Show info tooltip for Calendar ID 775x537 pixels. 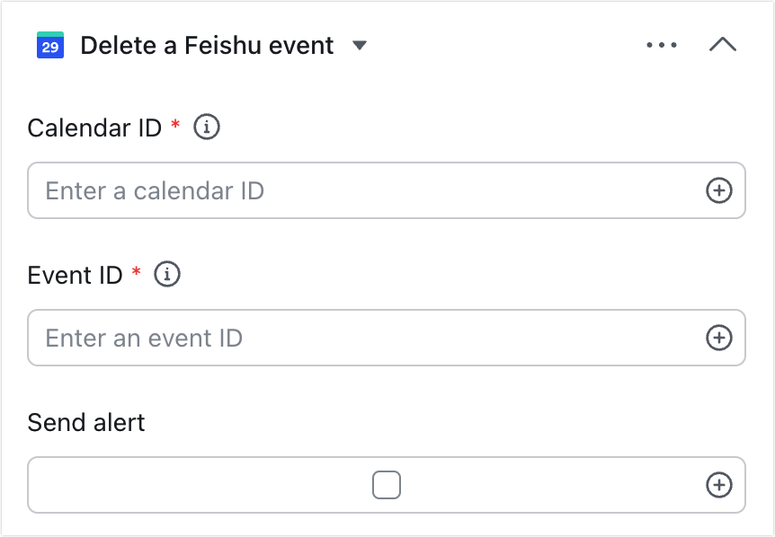tap(207, 128)
